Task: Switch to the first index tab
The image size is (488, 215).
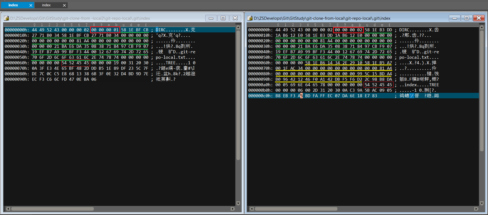Action: pos(13,5)
